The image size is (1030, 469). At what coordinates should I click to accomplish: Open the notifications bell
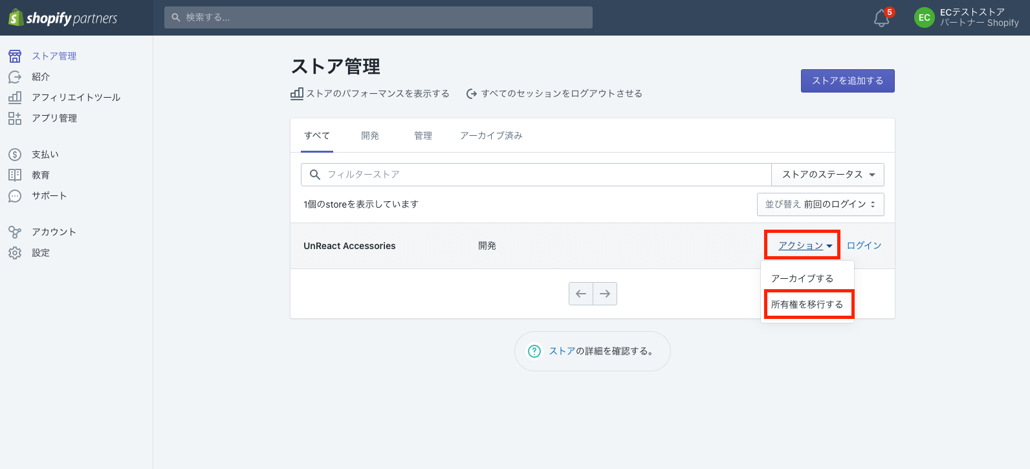(882, 18)
